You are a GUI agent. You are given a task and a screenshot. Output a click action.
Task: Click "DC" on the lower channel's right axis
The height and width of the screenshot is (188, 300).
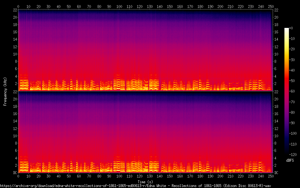[276, 173]
